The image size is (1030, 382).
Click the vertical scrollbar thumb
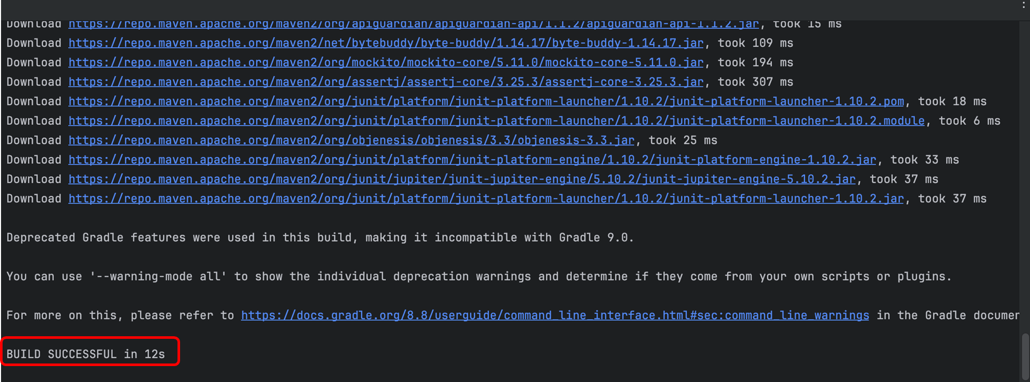click(1025, 357)
